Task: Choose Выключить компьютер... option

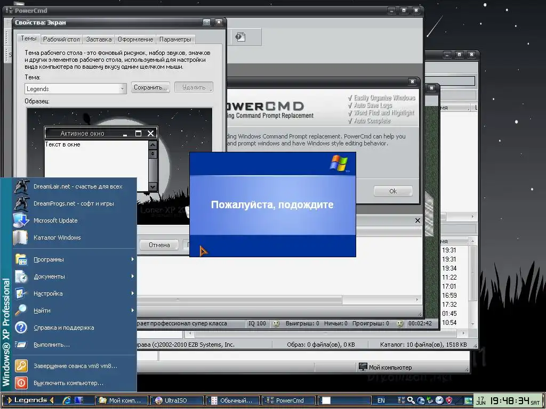Action: [x=75, y=383]
